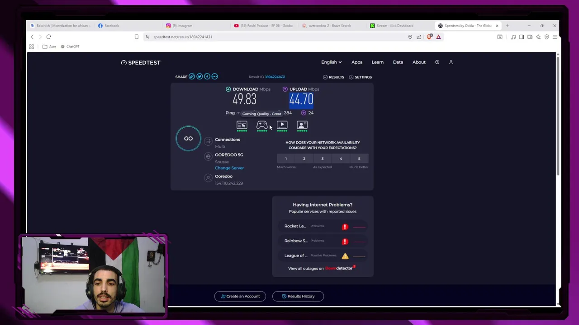Click the Speedtest logo

point(141,62)
